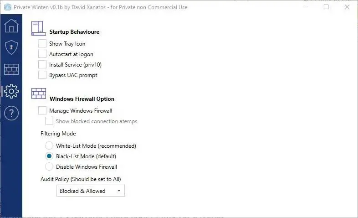Select the settings gear in sidebar
Image resolution: width=358 pixels, height=218 pixels.
point(11,91)
